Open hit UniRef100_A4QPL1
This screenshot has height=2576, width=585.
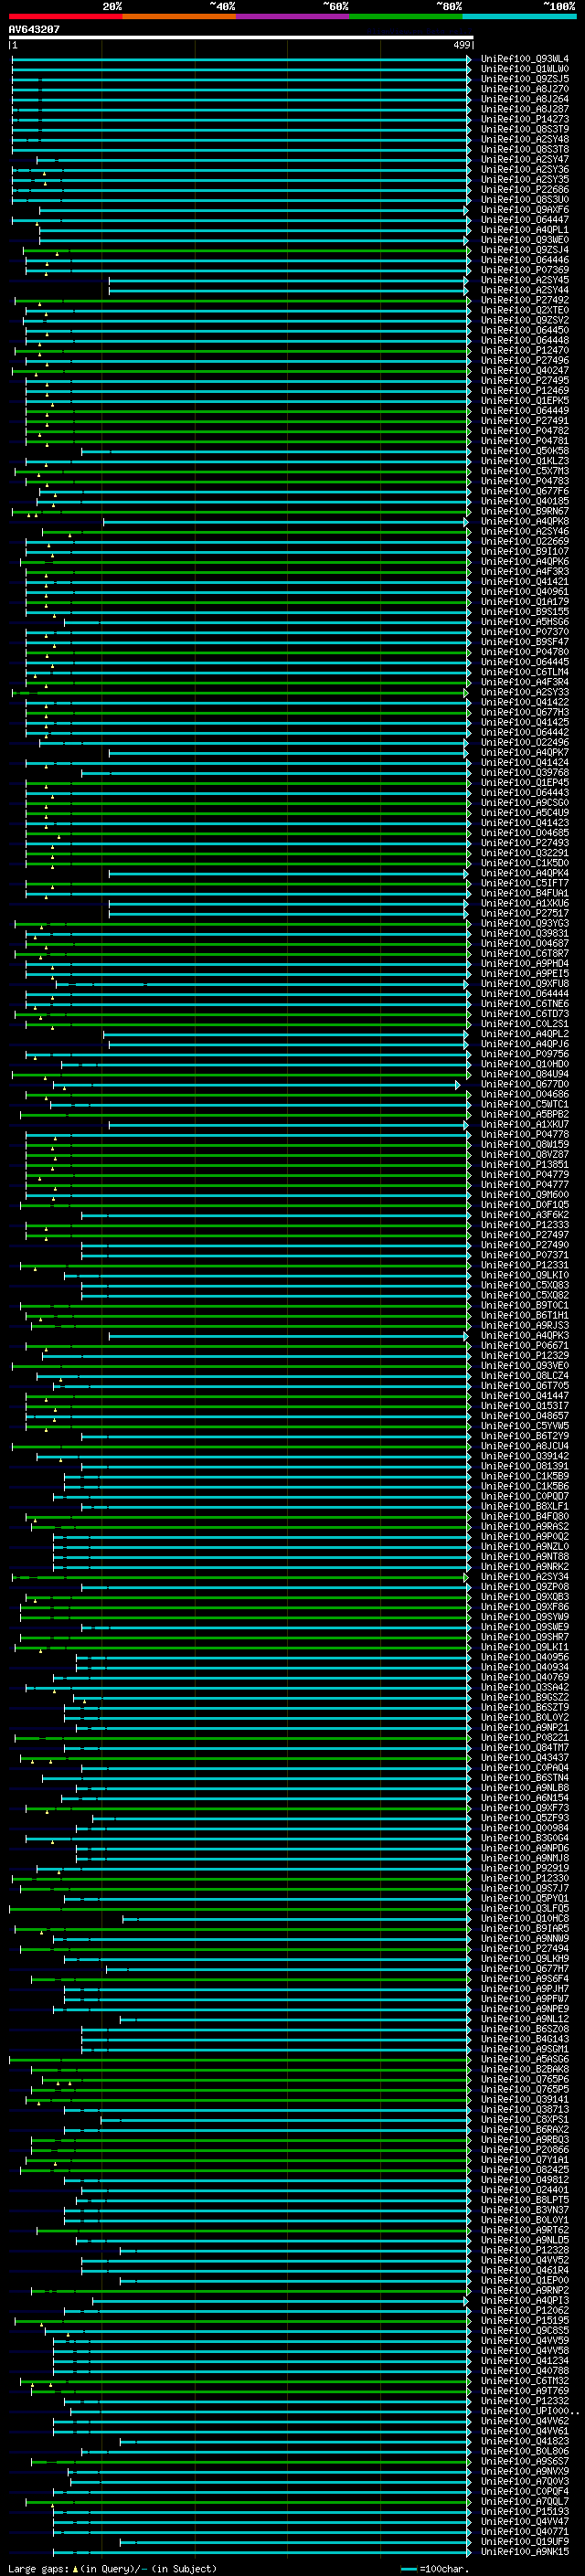point(524,230)
